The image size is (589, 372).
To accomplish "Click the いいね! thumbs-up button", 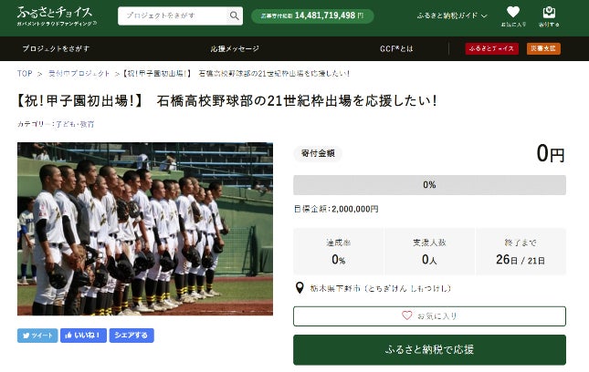I will click(83, 336).
